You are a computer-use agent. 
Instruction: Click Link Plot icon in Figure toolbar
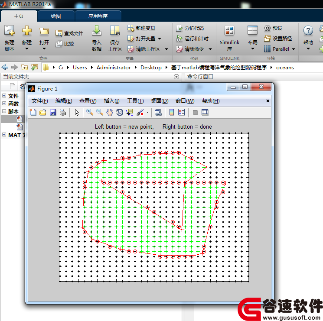click(x=158, y=112)
